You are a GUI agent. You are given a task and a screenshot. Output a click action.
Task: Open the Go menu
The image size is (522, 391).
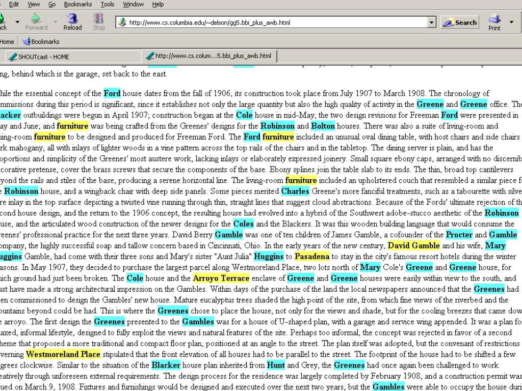pyautogui.click(x=52, y=4)
